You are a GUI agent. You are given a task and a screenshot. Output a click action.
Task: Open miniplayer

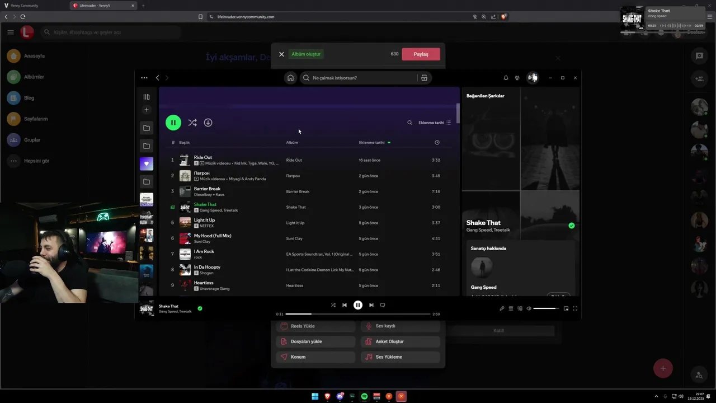(566, 308)
